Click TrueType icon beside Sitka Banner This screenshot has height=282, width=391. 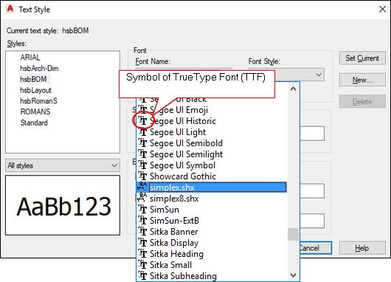tap(142, 231)
